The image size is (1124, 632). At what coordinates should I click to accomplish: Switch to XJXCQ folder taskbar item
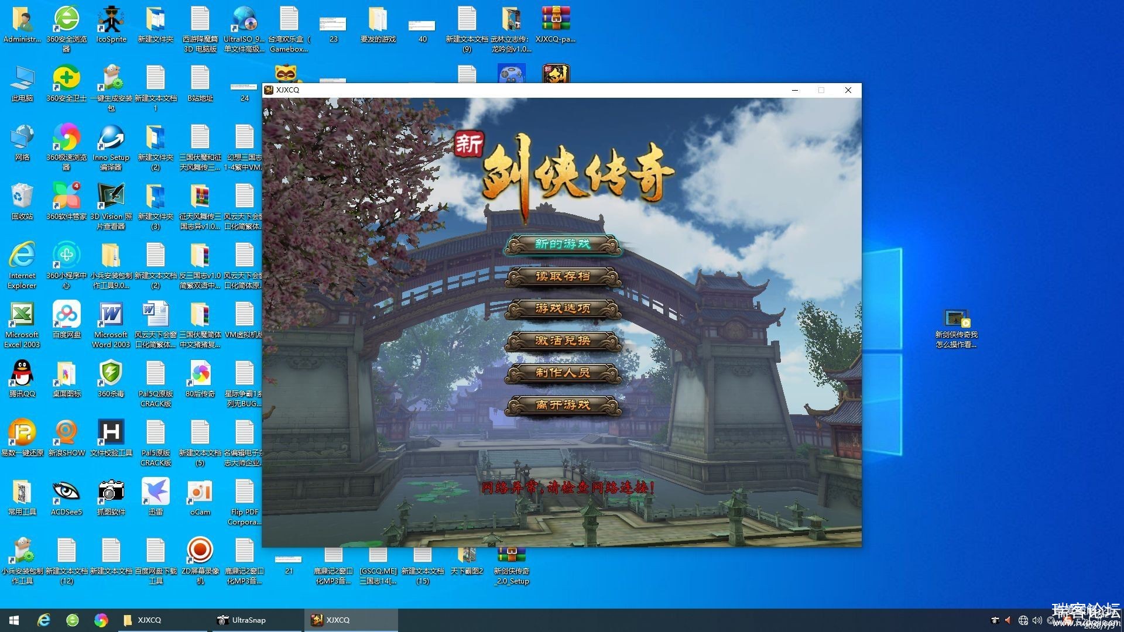click(162, 620)
